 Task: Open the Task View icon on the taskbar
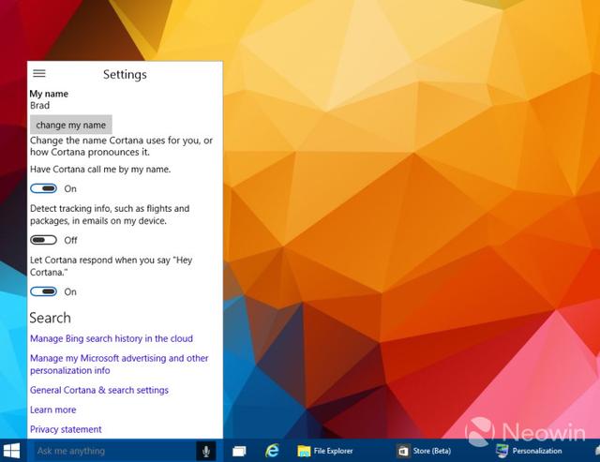[x=239, y=452]
